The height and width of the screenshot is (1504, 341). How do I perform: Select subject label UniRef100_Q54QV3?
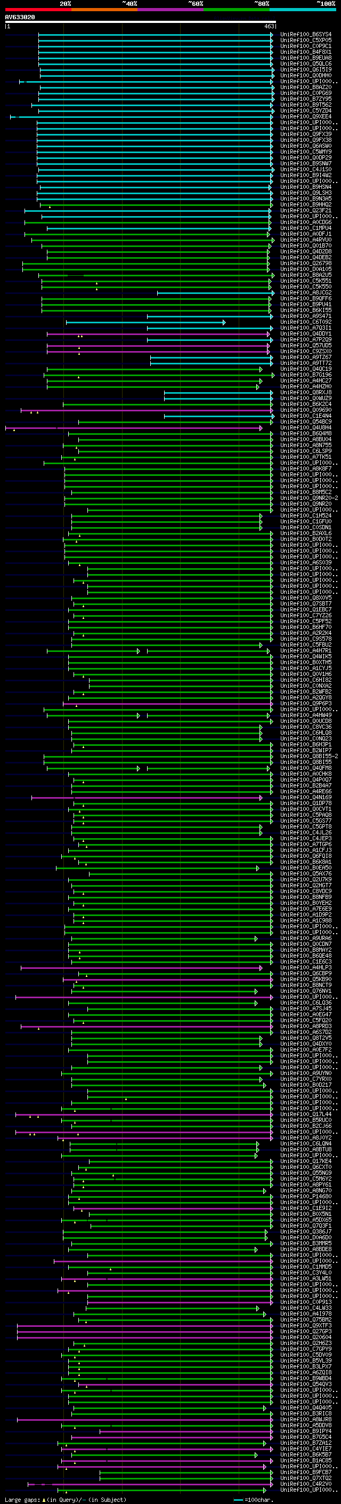click(305, 1384)
